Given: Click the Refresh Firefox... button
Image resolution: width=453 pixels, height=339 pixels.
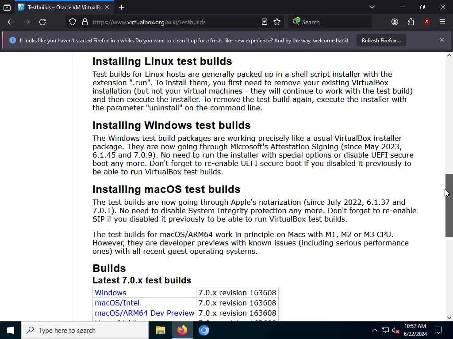Looking at the screenshot, I should 381,40.
